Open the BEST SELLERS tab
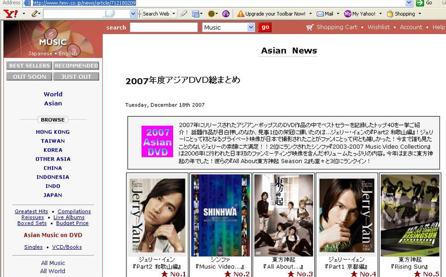Viewport: 446px width, 277px height. tap(29, 66)
